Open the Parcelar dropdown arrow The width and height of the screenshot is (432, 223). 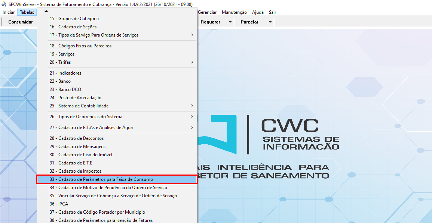tap(270, 22)
